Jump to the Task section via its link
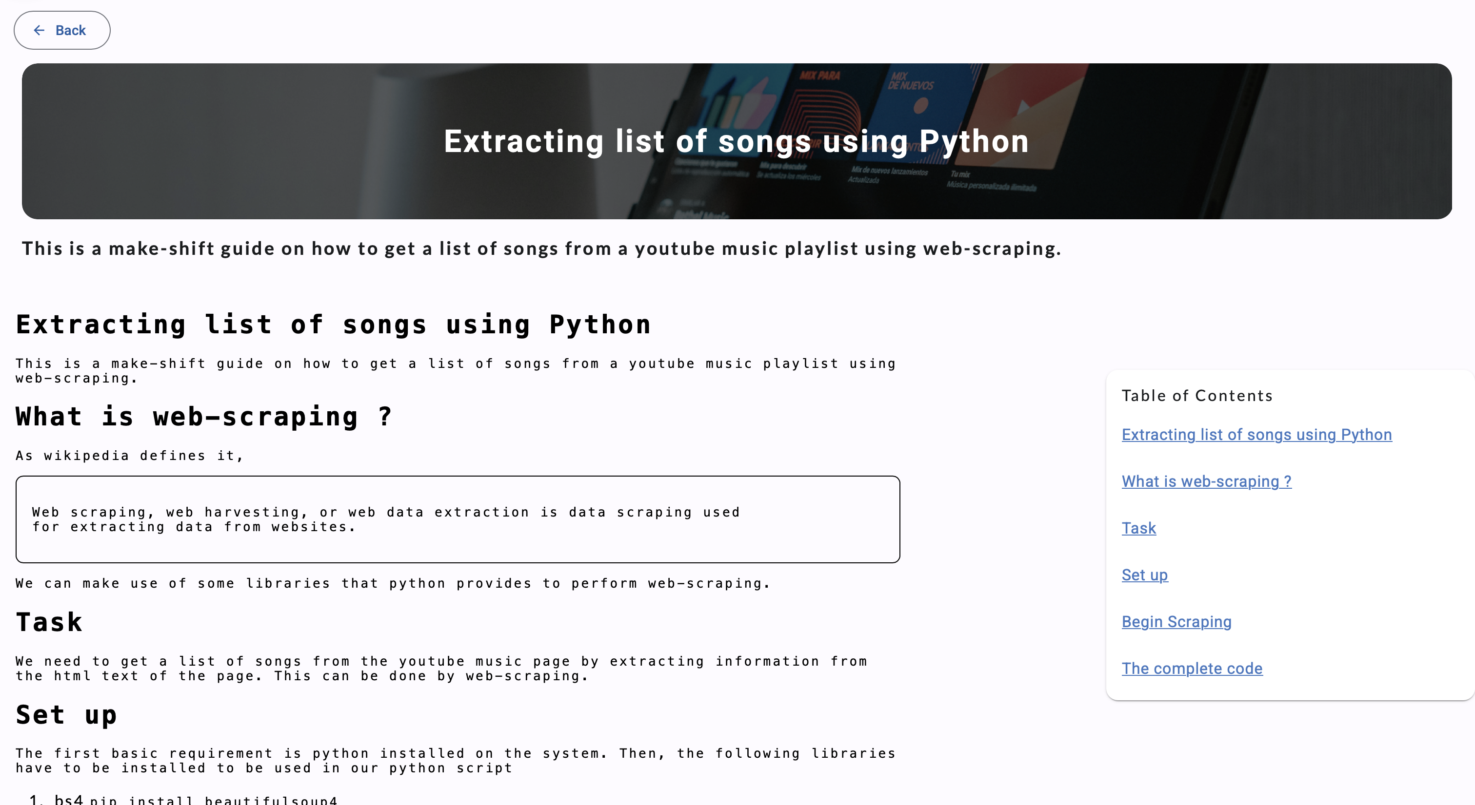Image resolution: width=1475 pixels, height=805 pixels. 1138,528
